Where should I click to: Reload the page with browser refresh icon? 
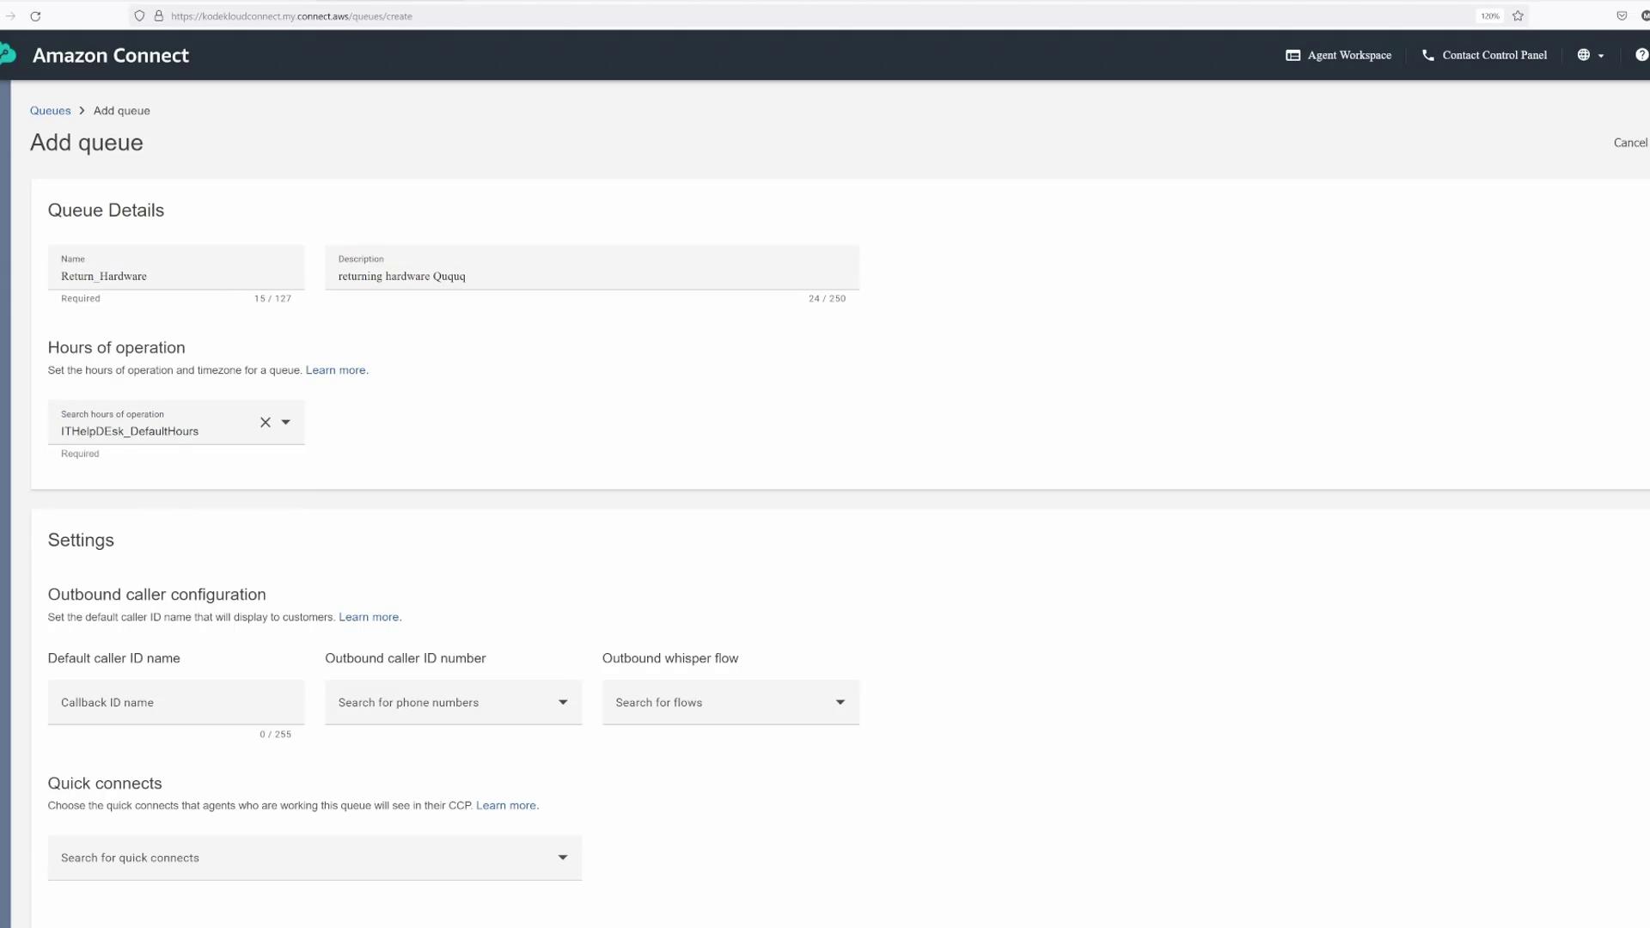(35, 16)
